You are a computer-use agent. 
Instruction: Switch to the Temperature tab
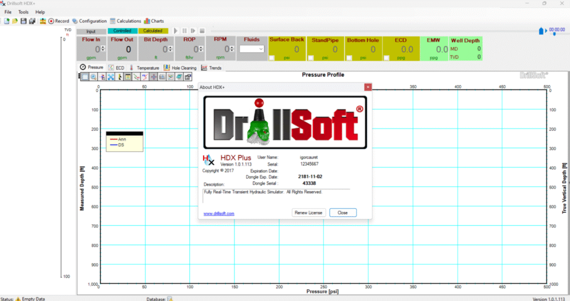click(x=144, y=68)
